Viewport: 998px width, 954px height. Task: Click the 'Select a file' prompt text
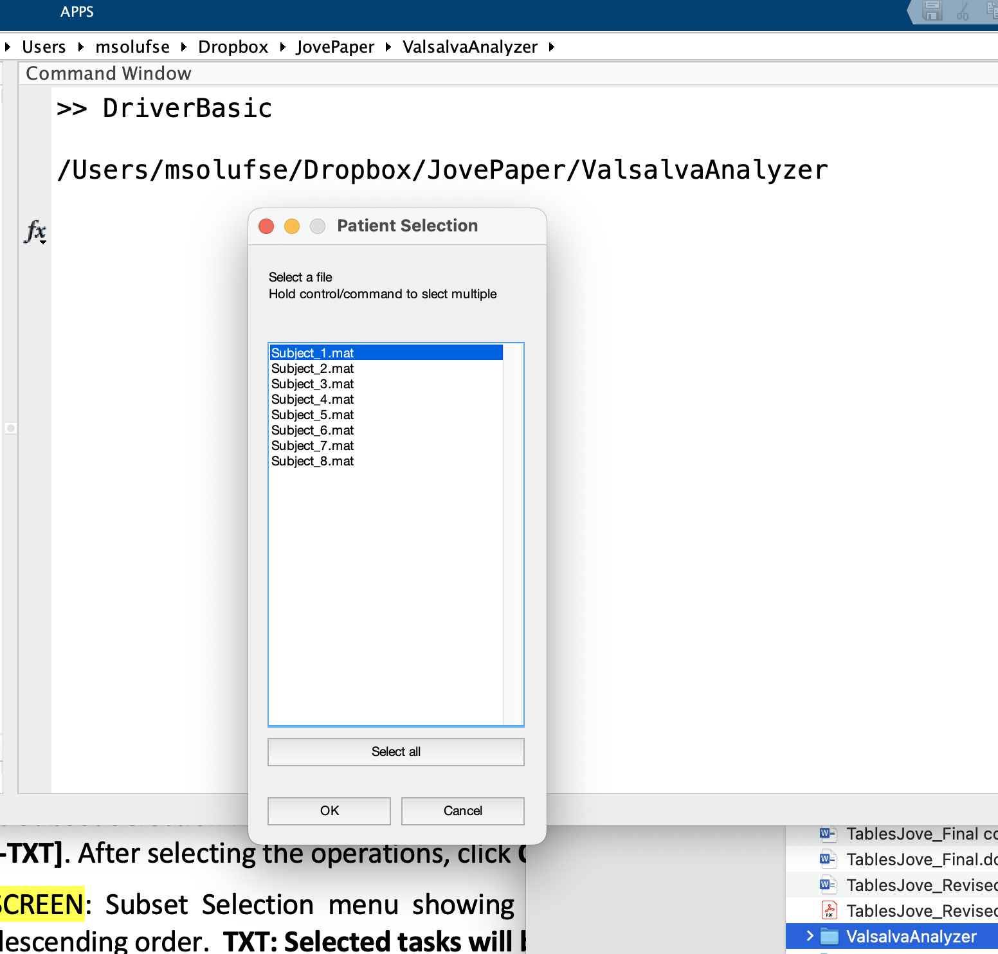pos(300,277)
